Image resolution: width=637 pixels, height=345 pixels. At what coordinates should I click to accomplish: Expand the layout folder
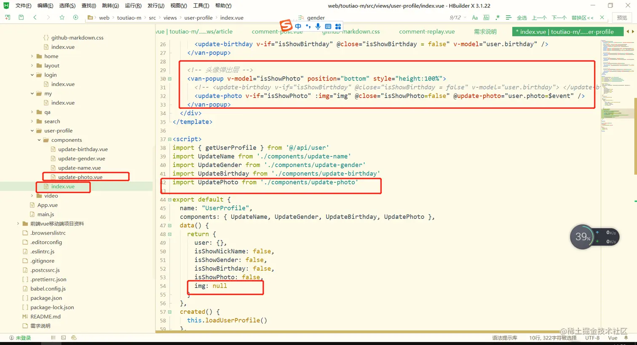(32, 65)
